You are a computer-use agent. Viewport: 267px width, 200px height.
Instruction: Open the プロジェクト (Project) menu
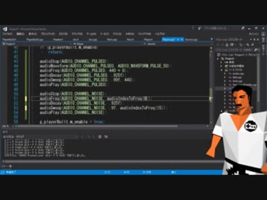(x=48, y=34)
